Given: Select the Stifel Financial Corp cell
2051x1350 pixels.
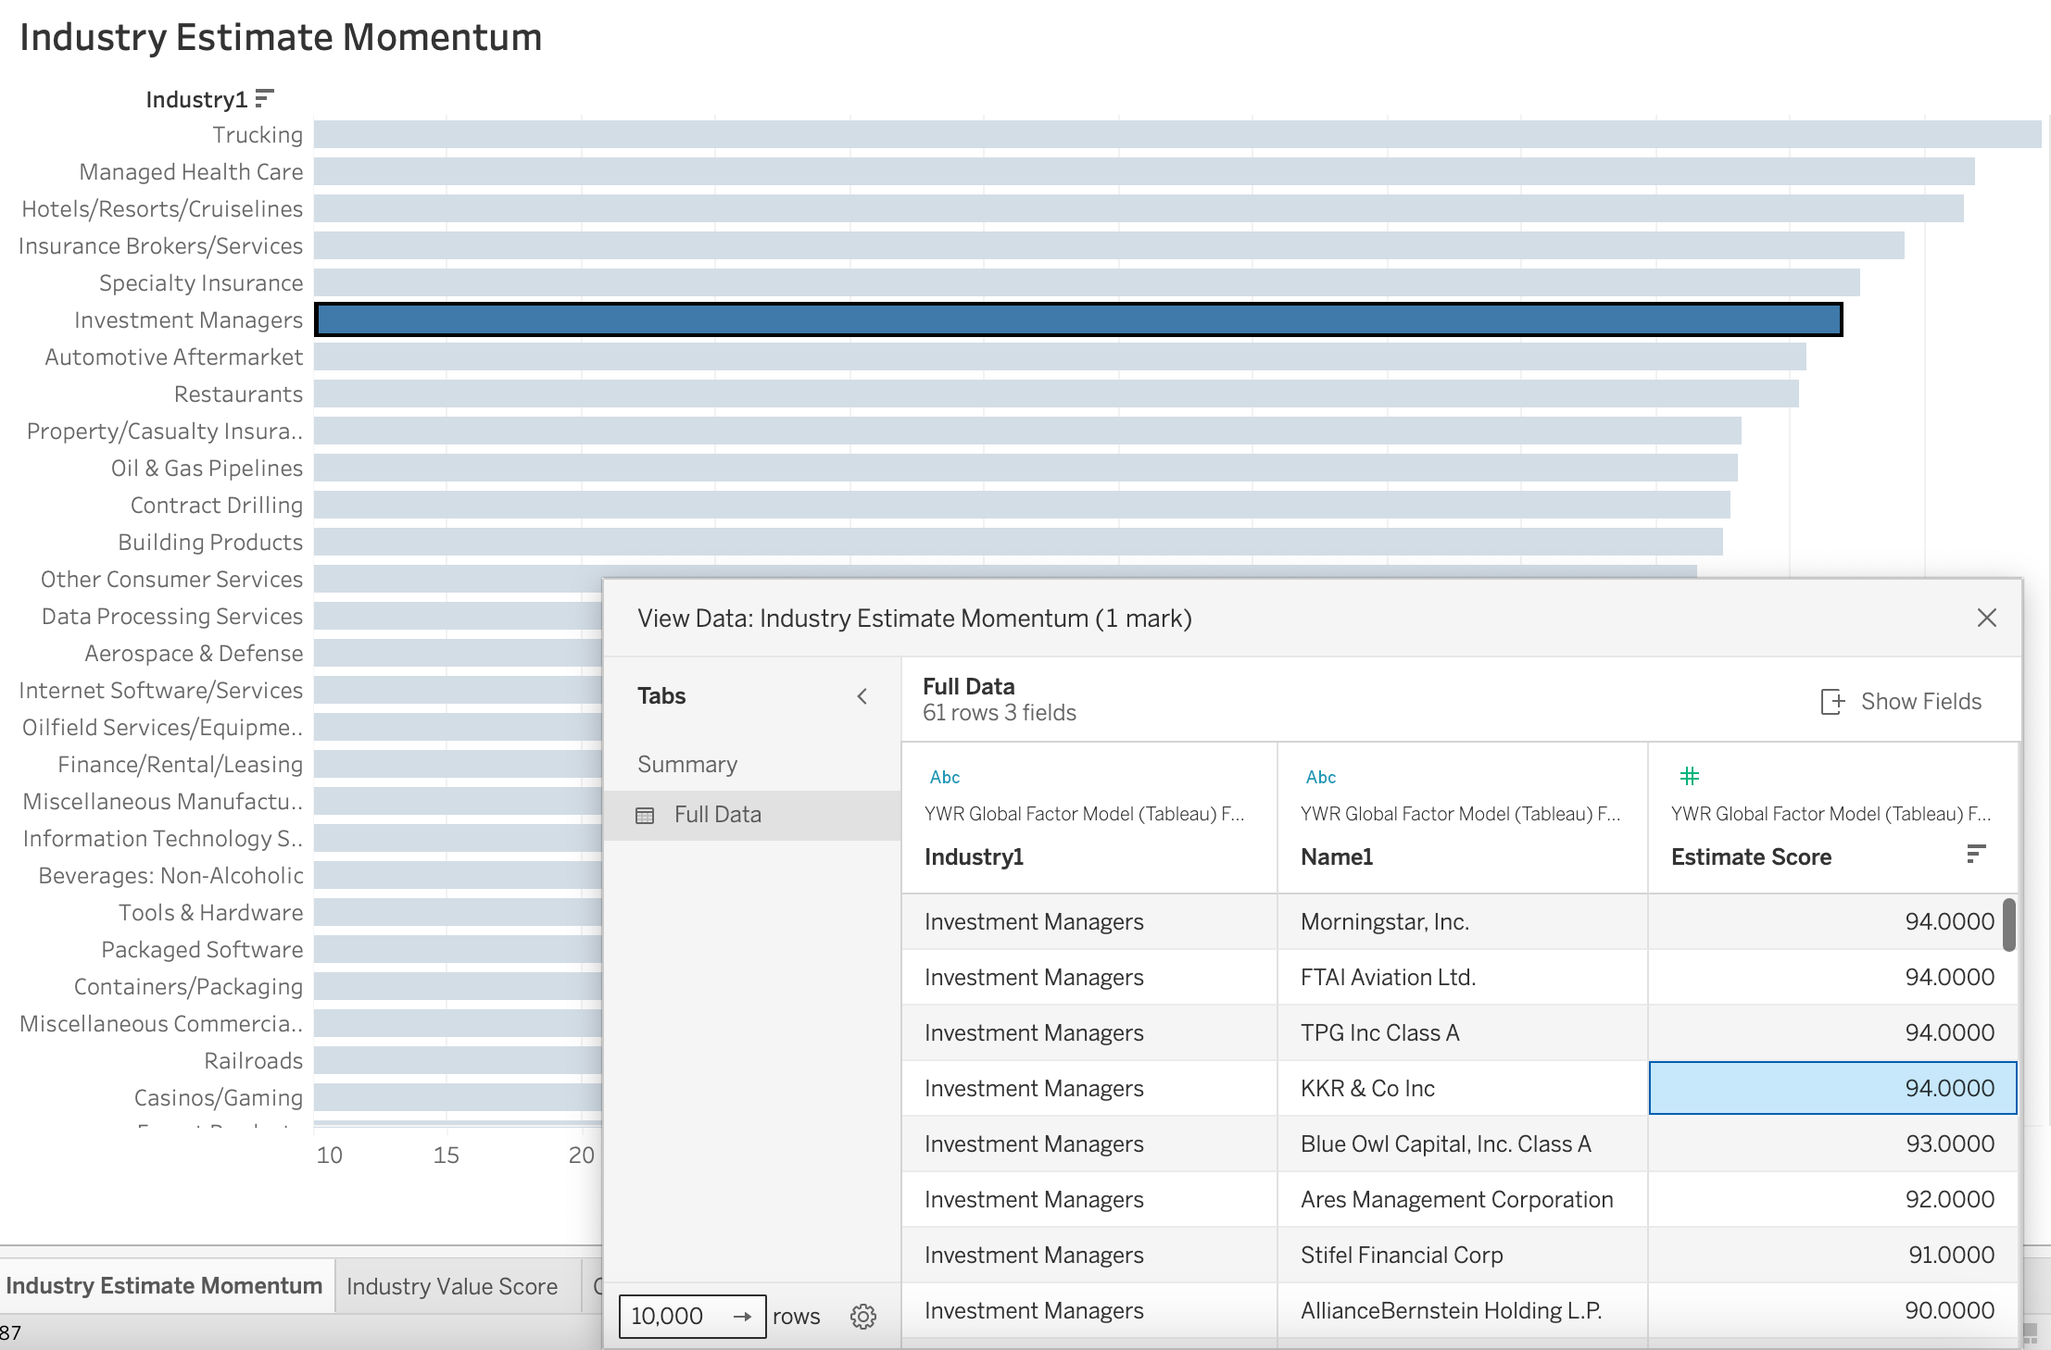Looking at the screenshot, I should (x=1462, y=1256).
